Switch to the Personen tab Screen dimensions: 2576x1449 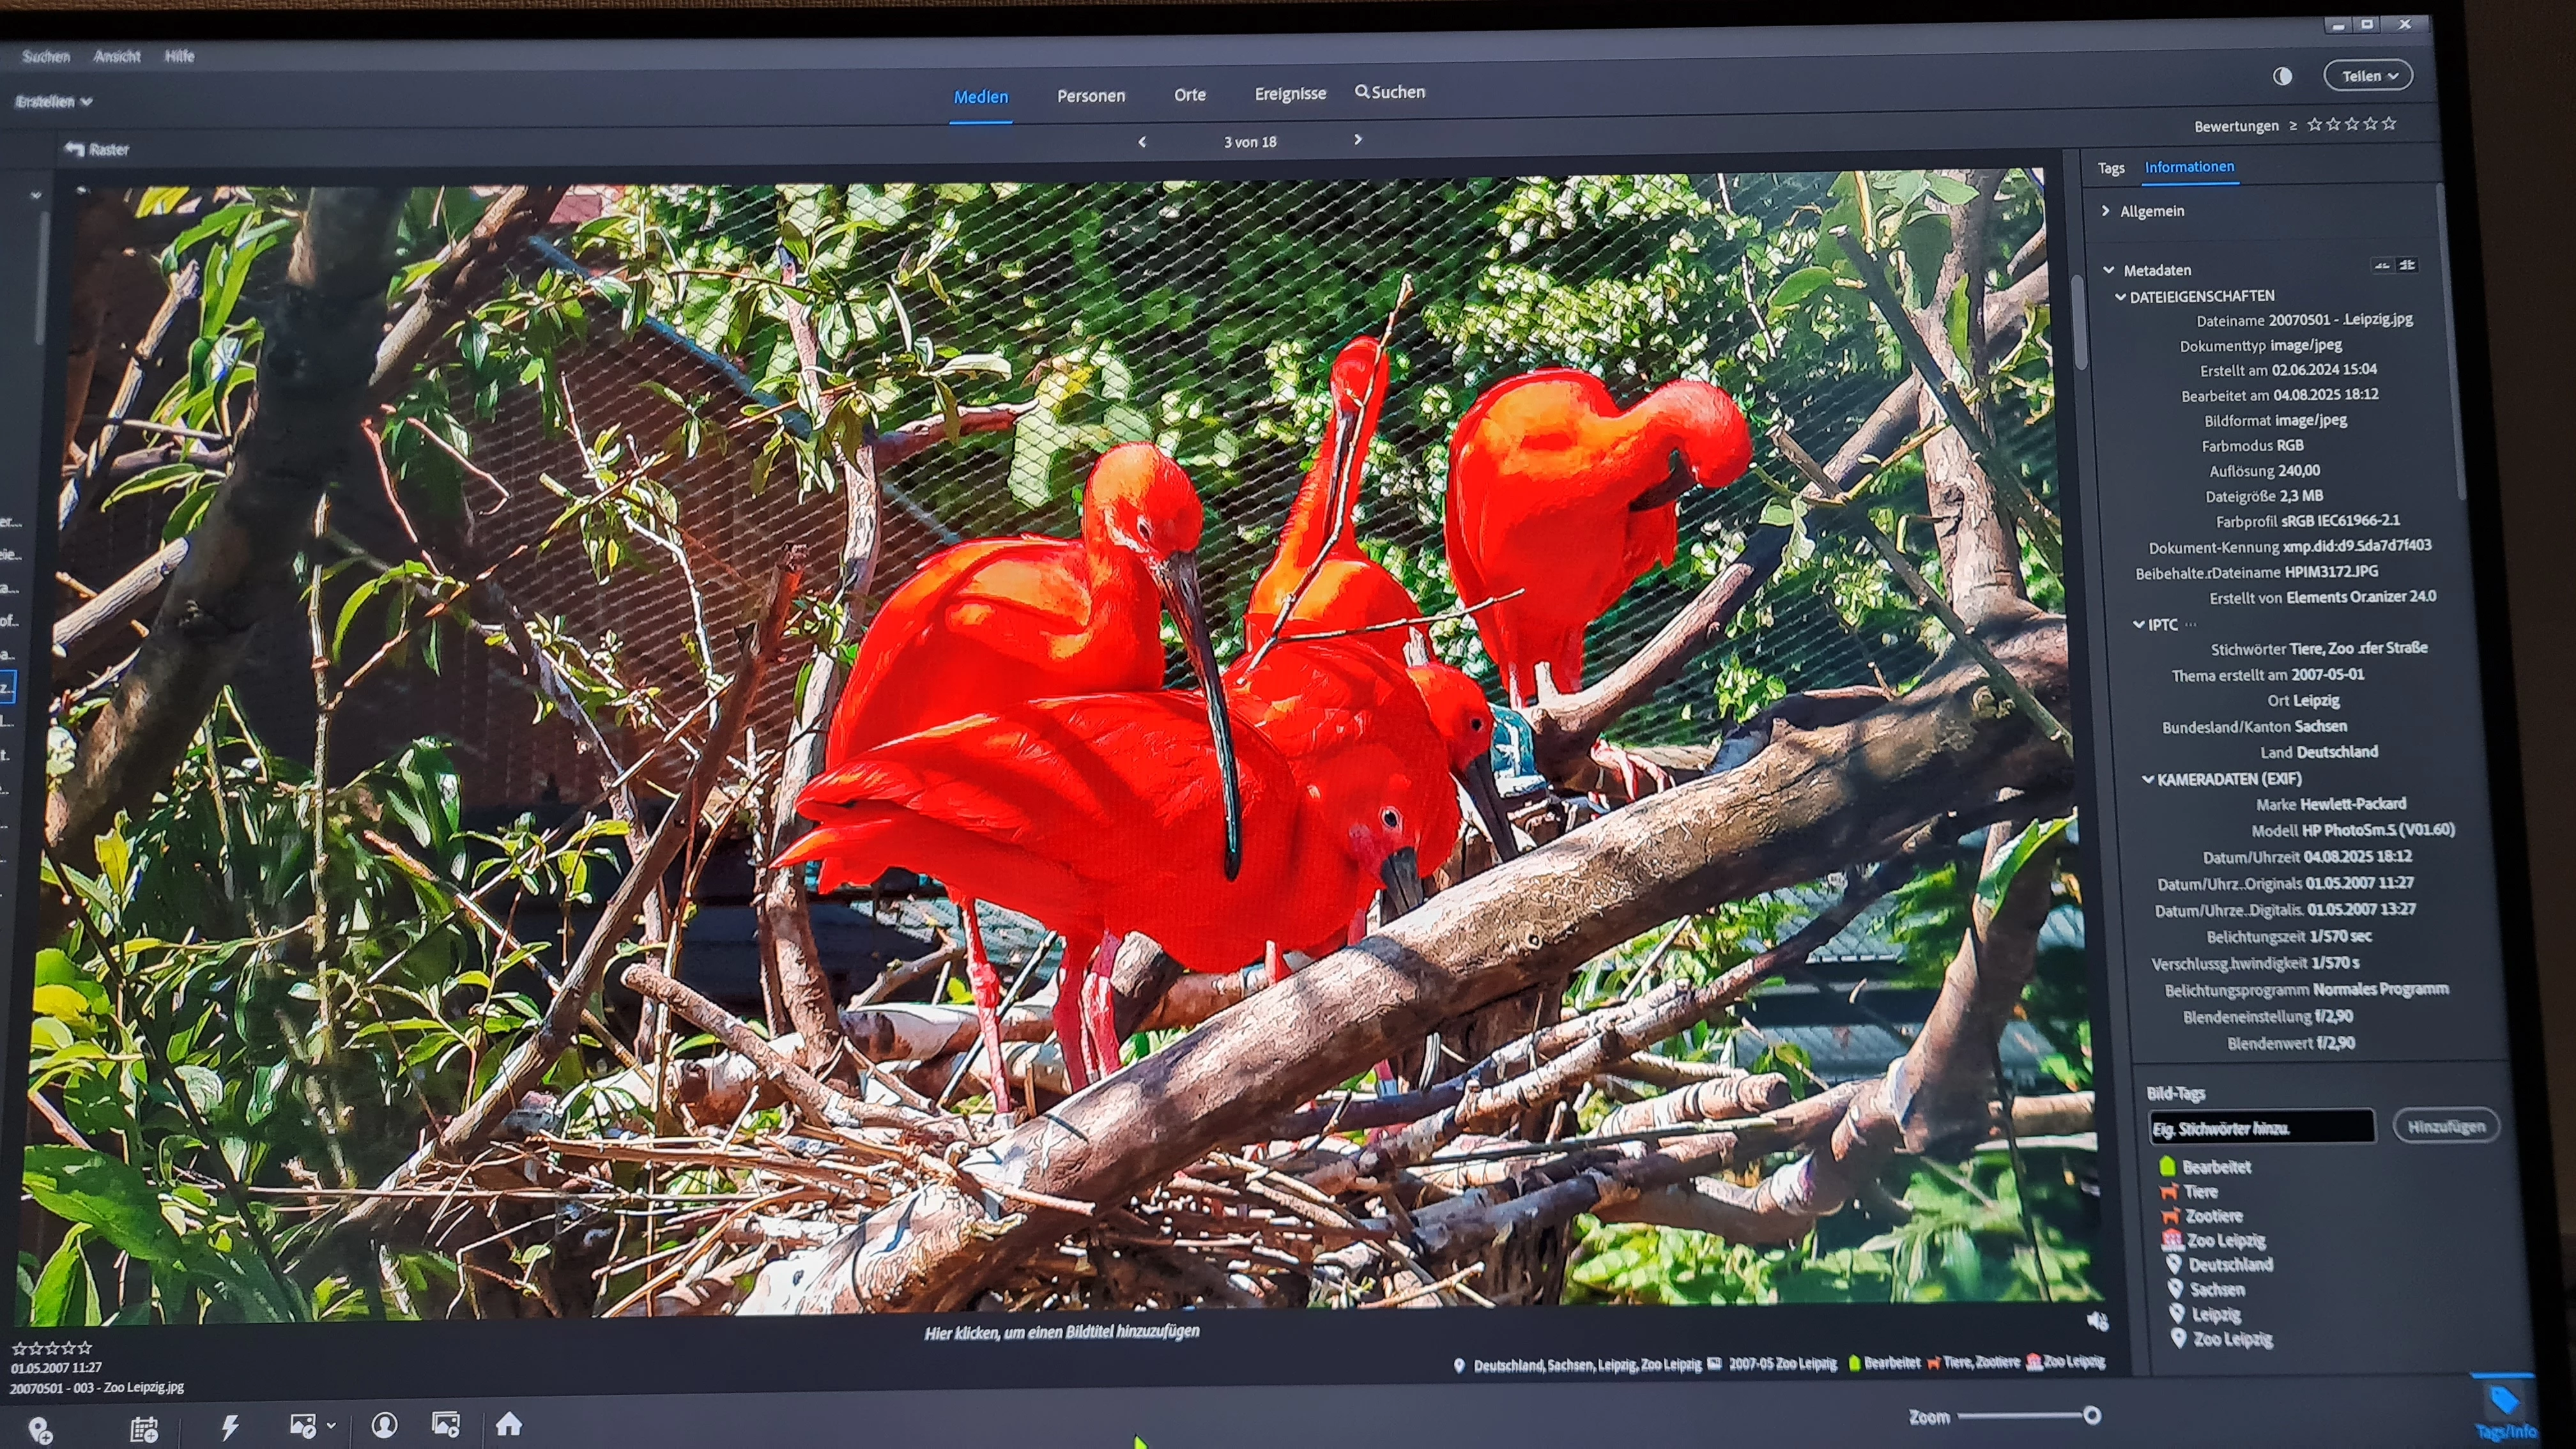[x=1090, y=96]
